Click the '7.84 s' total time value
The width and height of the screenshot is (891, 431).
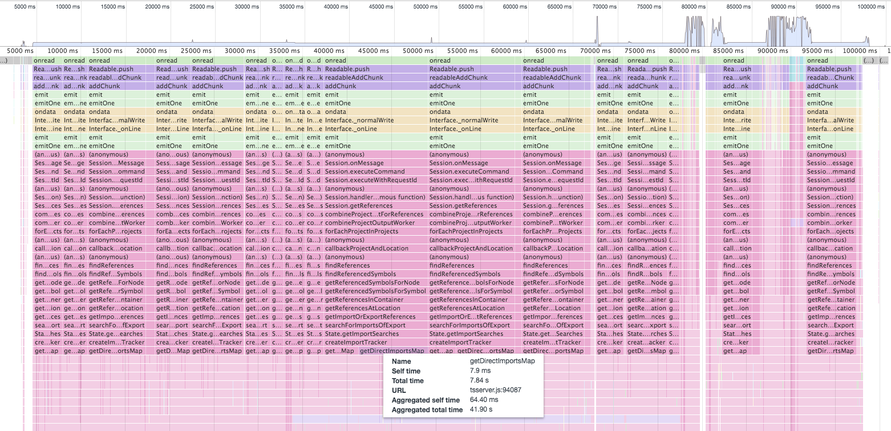click(480, 380)
